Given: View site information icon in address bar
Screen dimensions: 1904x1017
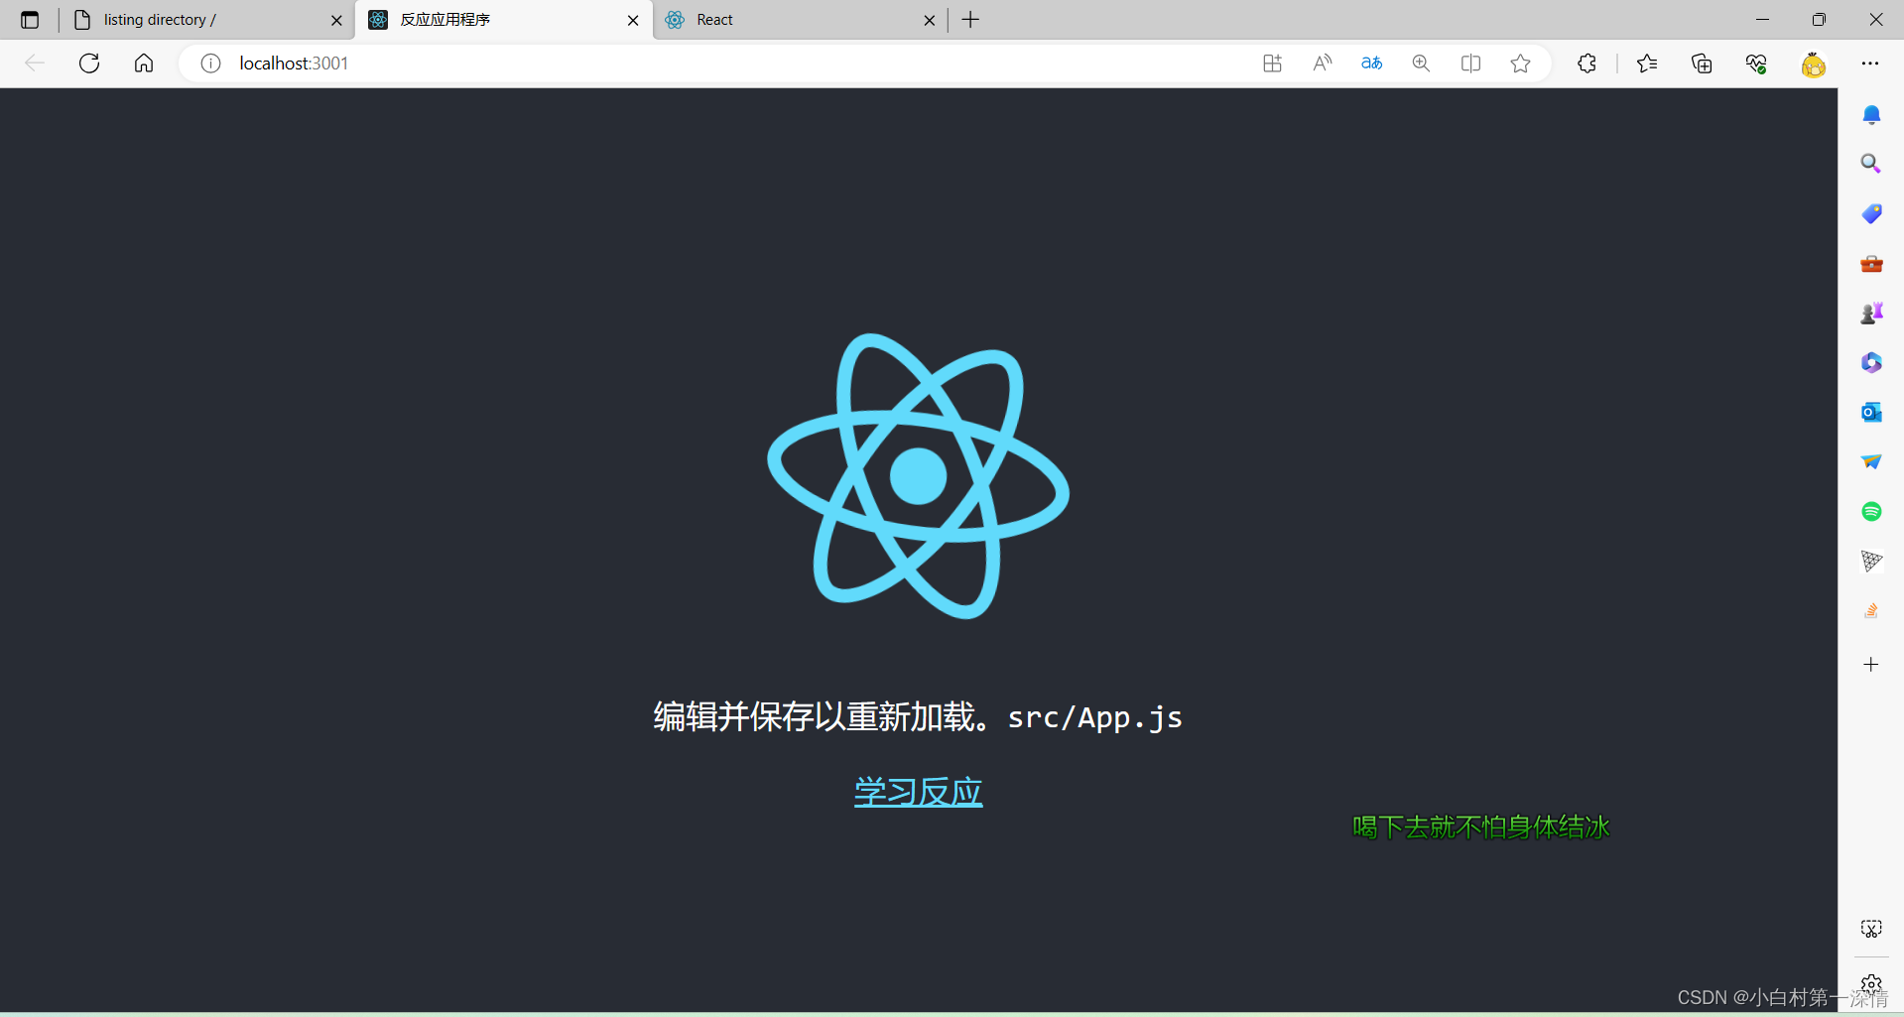Looking at the screenshot, I should point(210,64).
